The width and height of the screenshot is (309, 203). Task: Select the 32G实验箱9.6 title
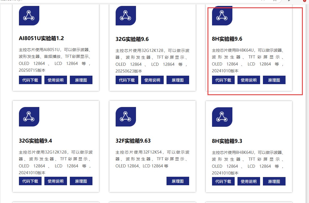(132, 39)
